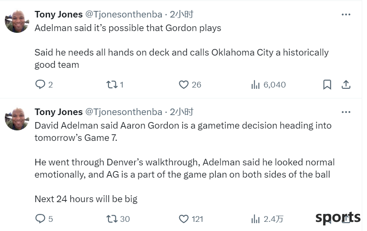Like the tweet with 26 likes
This screenshot has height=231, width=367.
pyautogui.click(x=190, y=84)
